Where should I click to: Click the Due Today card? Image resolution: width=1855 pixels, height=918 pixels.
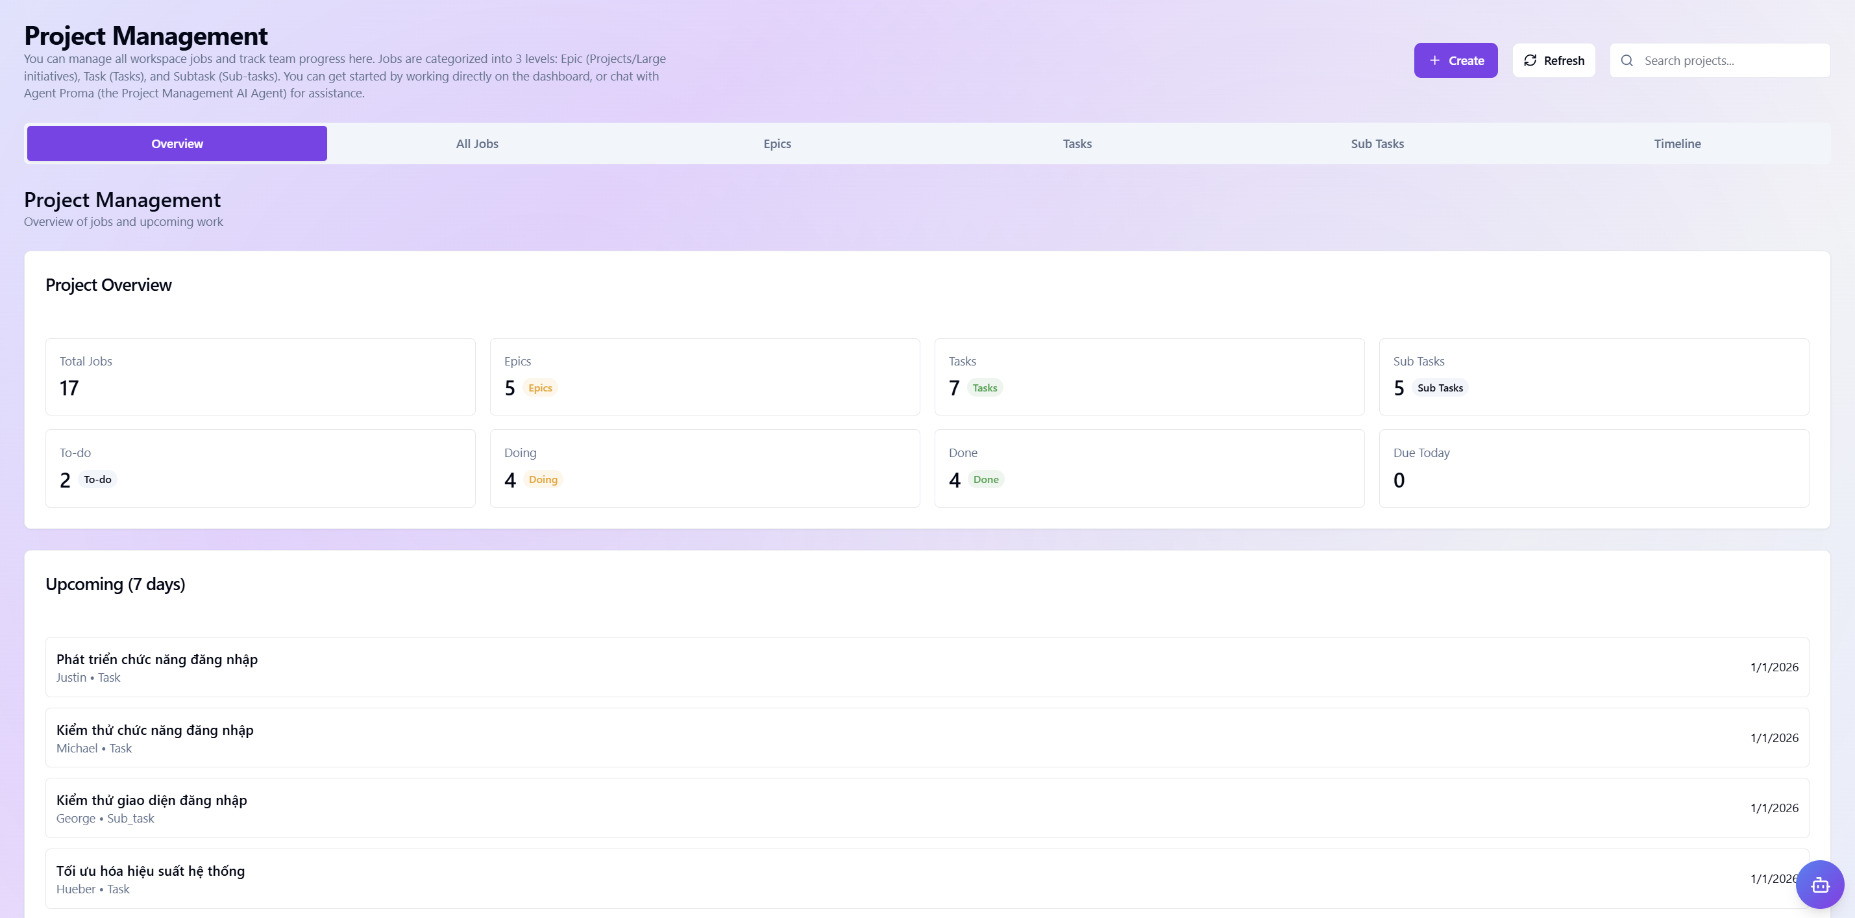pyautogui.click(x=1593, y=467)
